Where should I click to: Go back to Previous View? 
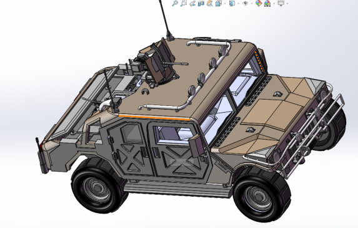[192, 3]
